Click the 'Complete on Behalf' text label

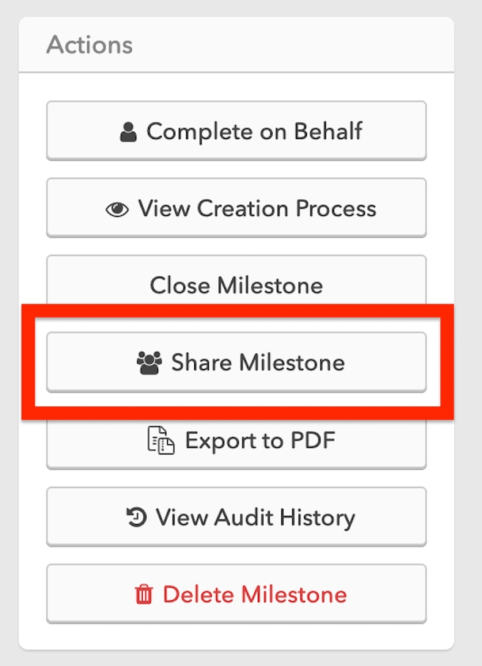point(254,132)
